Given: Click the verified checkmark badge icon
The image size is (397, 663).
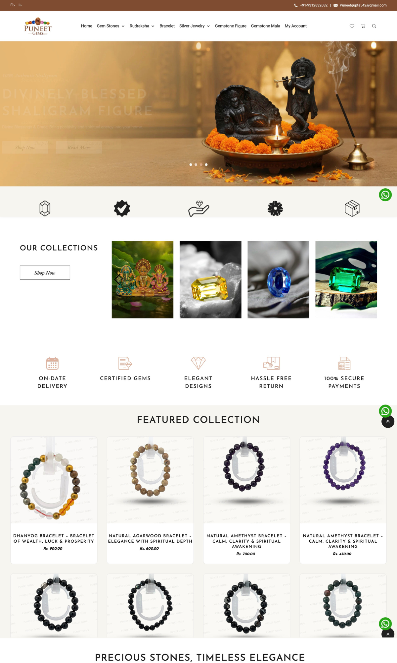Looking at the screenshot, I should click(x=122, y=208).
